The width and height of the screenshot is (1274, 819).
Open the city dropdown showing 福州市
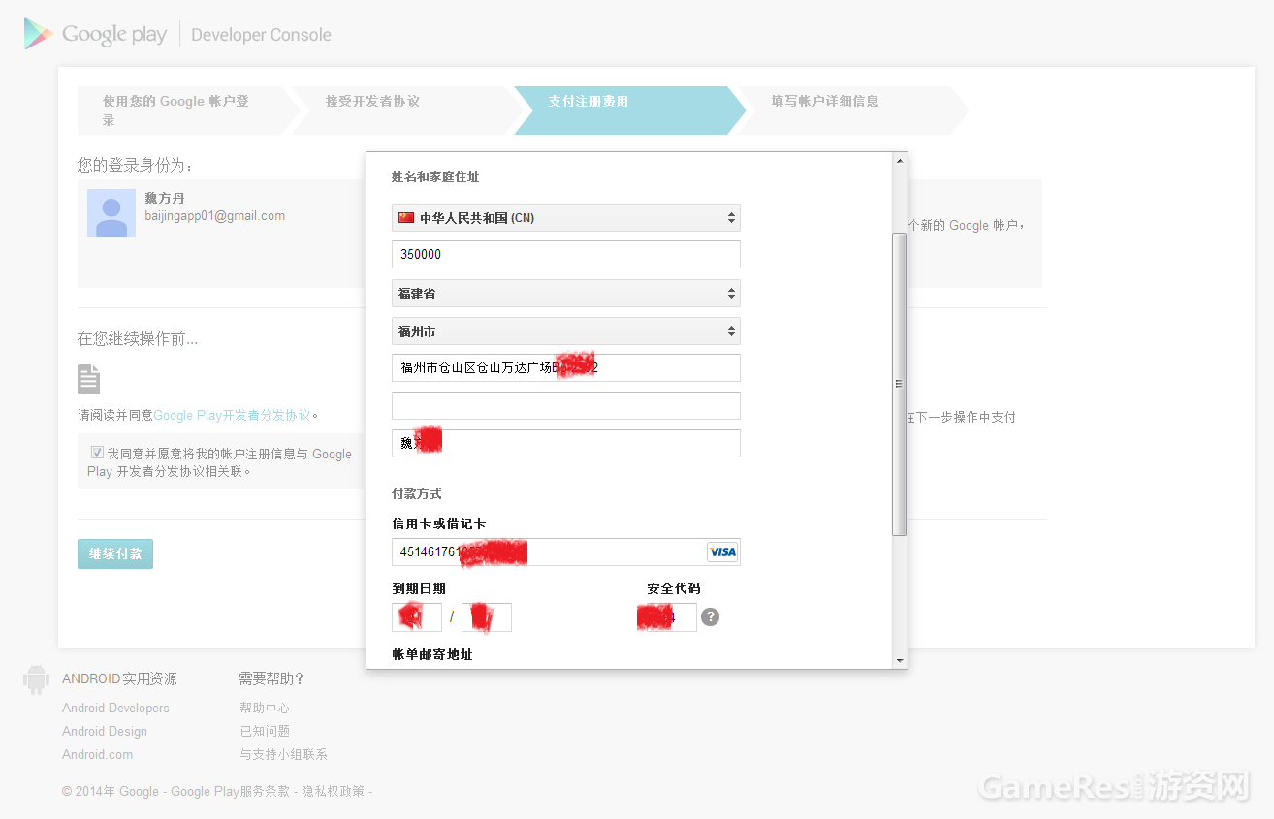click(566, 331)
